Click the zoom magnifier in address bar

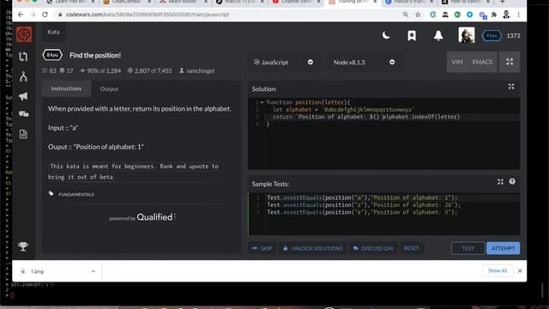click(x=406, y=15)
